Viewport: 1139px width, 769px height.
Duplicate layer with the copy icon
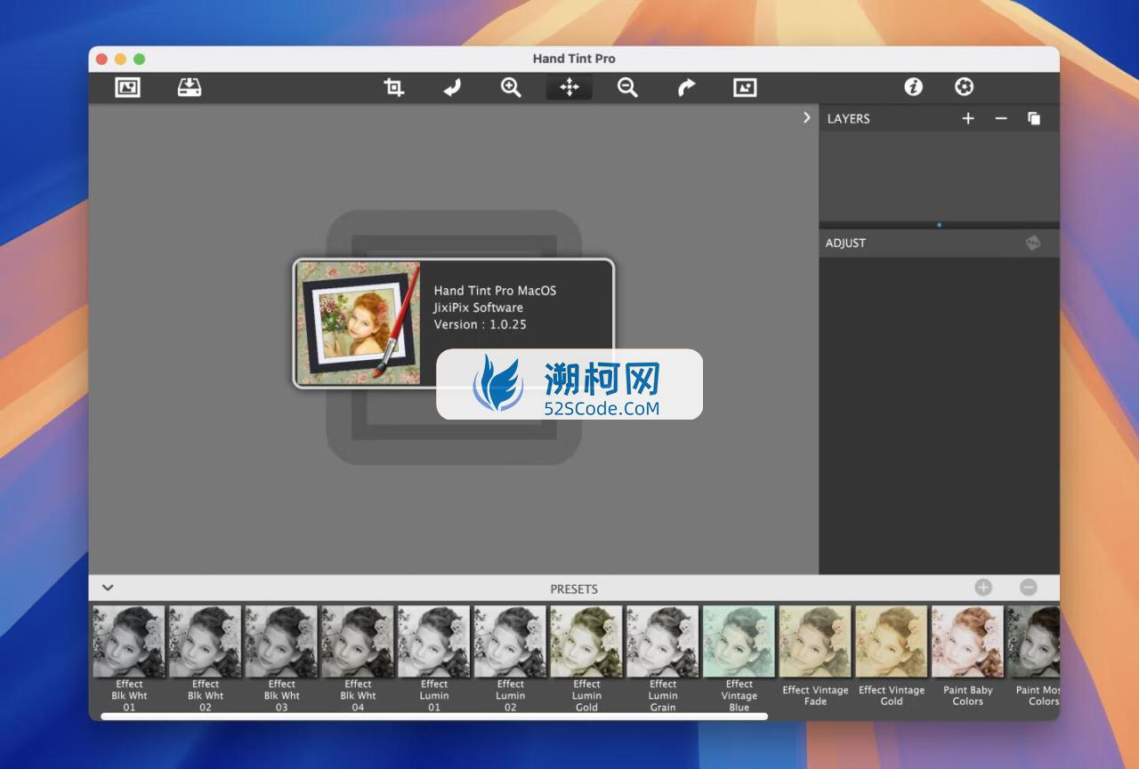(x=1034, y=118)
